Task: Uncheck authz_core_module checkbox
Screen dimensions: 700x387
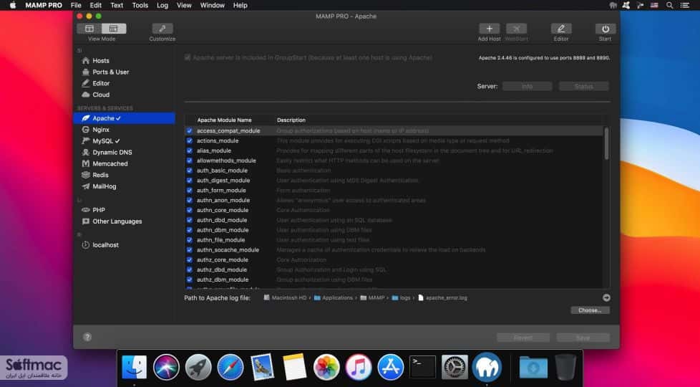Action: click(x=189, y=259)
